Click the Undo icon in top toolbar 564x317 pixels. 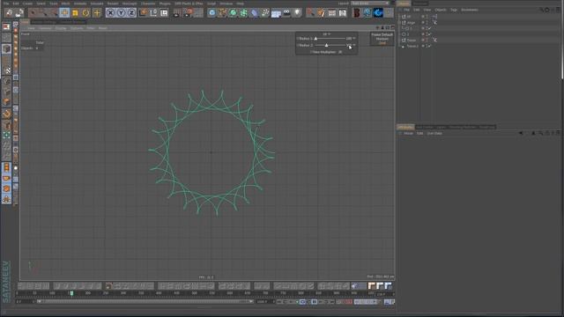click(10, 13)
